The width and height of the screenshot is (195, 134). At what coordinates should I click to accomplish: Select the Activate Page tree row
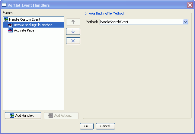[x=34, y=30]
